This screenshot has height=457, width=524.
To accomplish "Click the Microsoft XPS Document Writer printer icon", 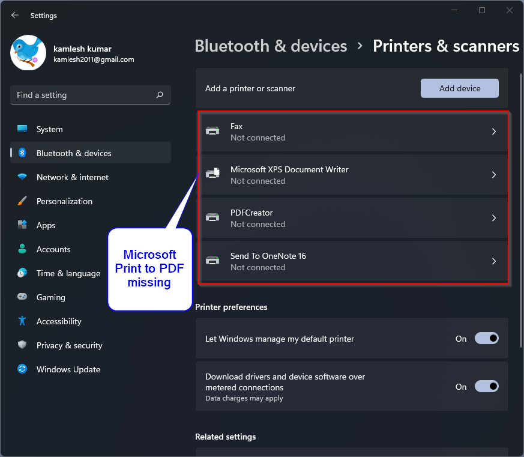I will click(212, 174).
